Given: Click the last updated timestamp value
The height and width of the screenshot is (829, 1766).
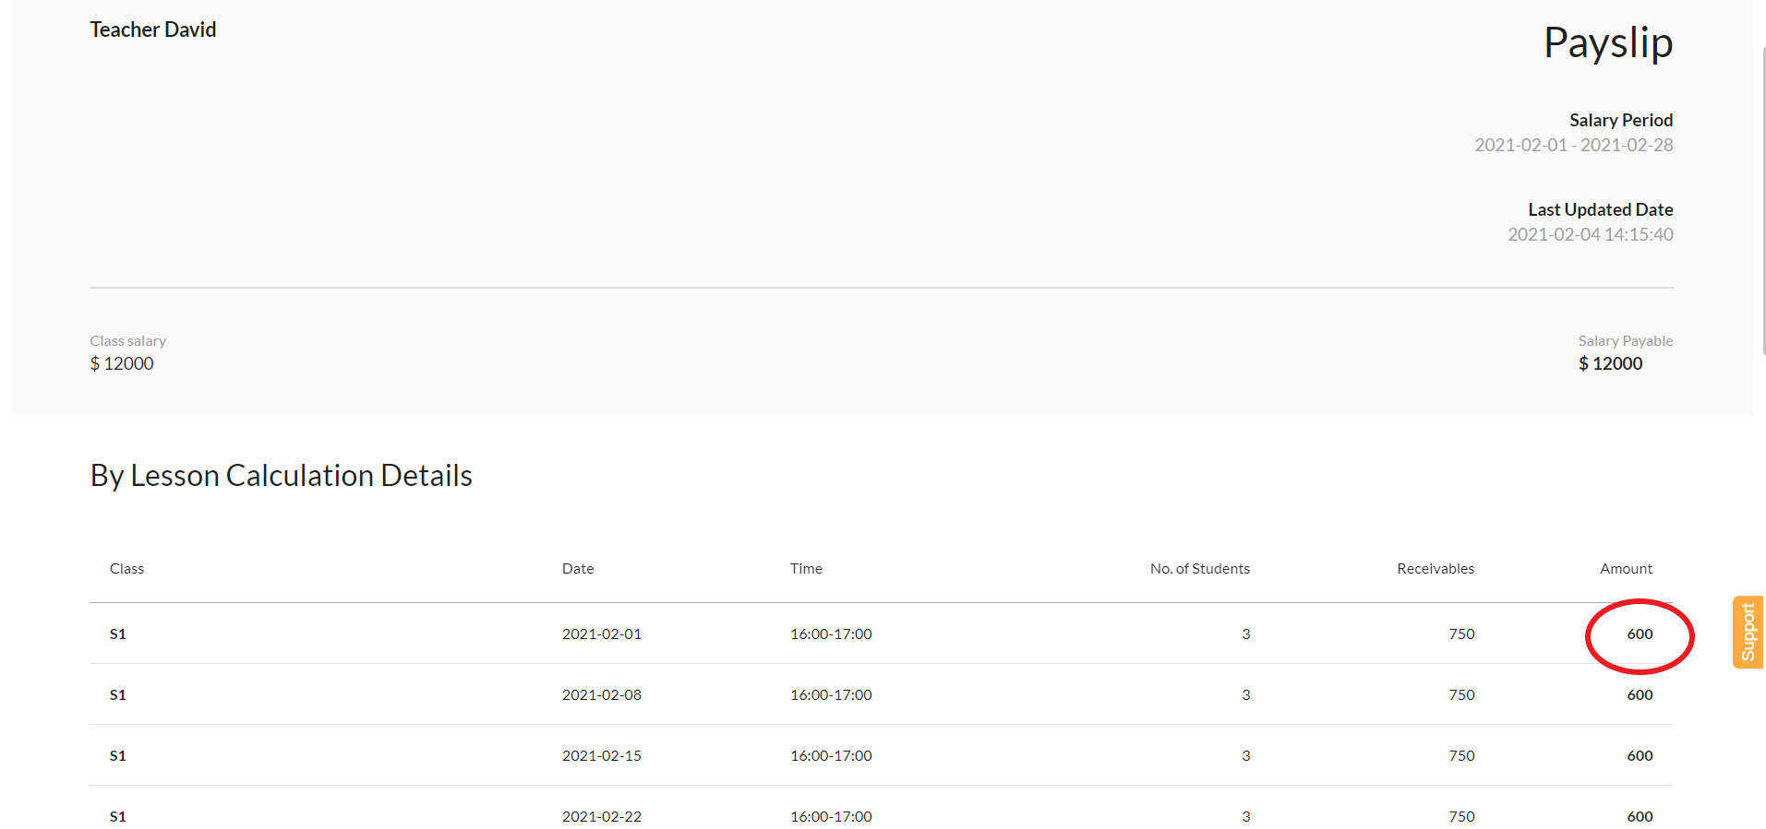Looking at the screenshot, I should click(1590, 234).
